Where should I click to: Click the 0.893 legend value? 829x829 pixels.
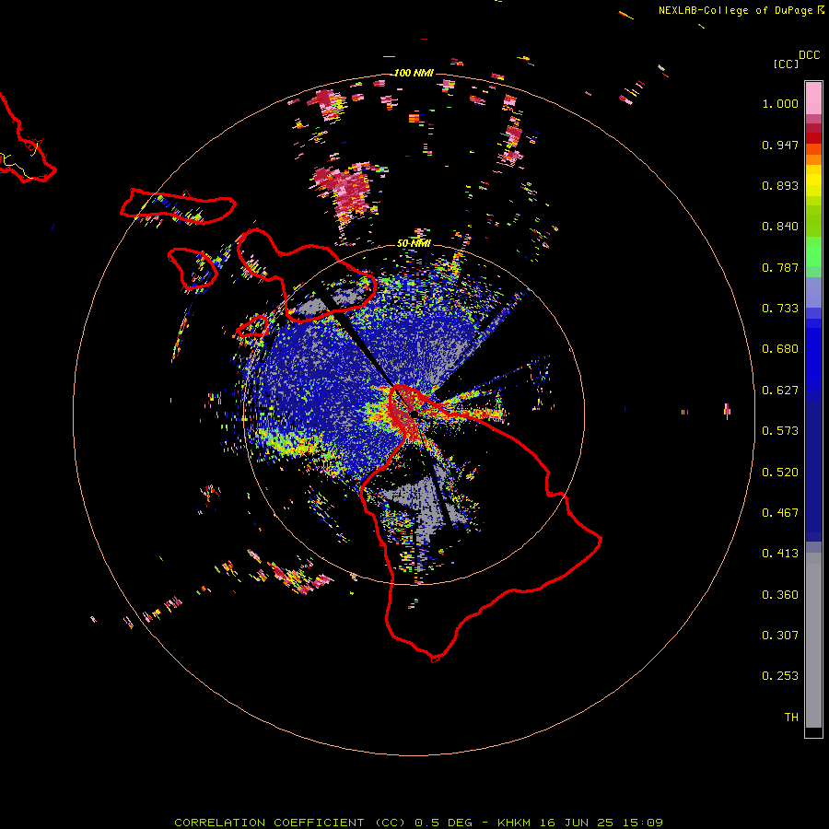[780, 185]
